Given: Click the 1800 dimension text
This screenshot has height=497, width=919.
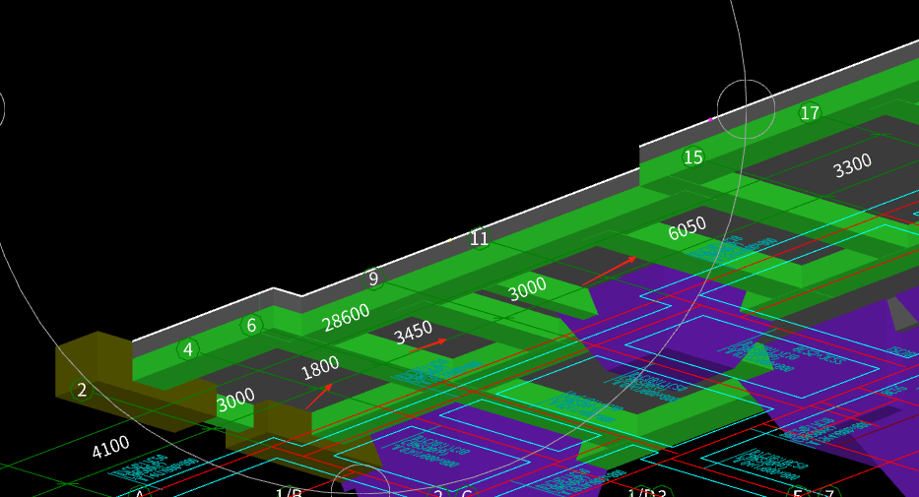Looking at the screenshot, I should click(320, 368).
